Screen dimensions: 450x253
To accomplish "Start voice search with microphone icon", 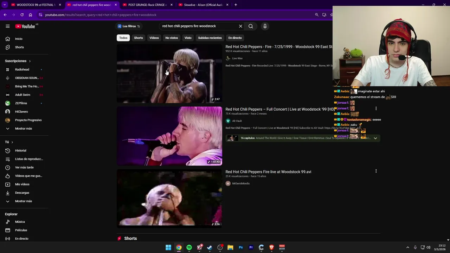I will [265, 26].
